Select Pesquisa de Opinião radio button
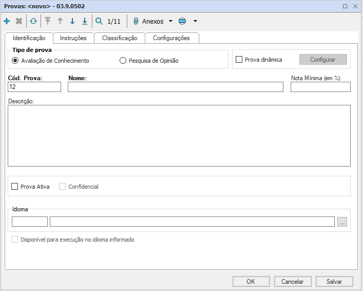The width and height of the screenshot is (363, 292). click(x=123, y=61)
